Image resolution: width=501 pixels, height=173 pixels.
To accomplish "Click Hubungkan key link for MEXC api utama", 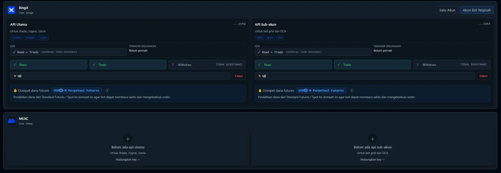I will tap(128, 160).
